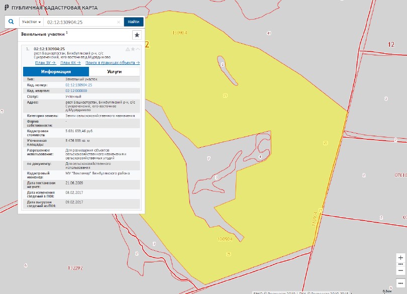
Task: Open the Участки search type dropdown
Action: pos(31,22)
